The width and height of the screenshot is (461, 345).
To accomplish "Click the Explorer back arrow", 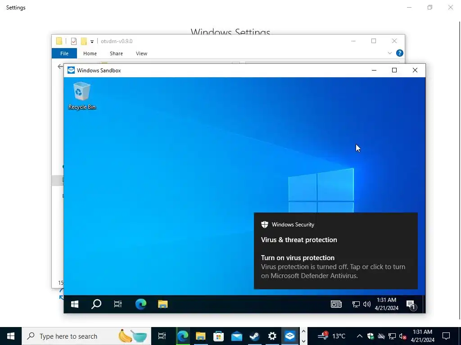I will (60, 66).
